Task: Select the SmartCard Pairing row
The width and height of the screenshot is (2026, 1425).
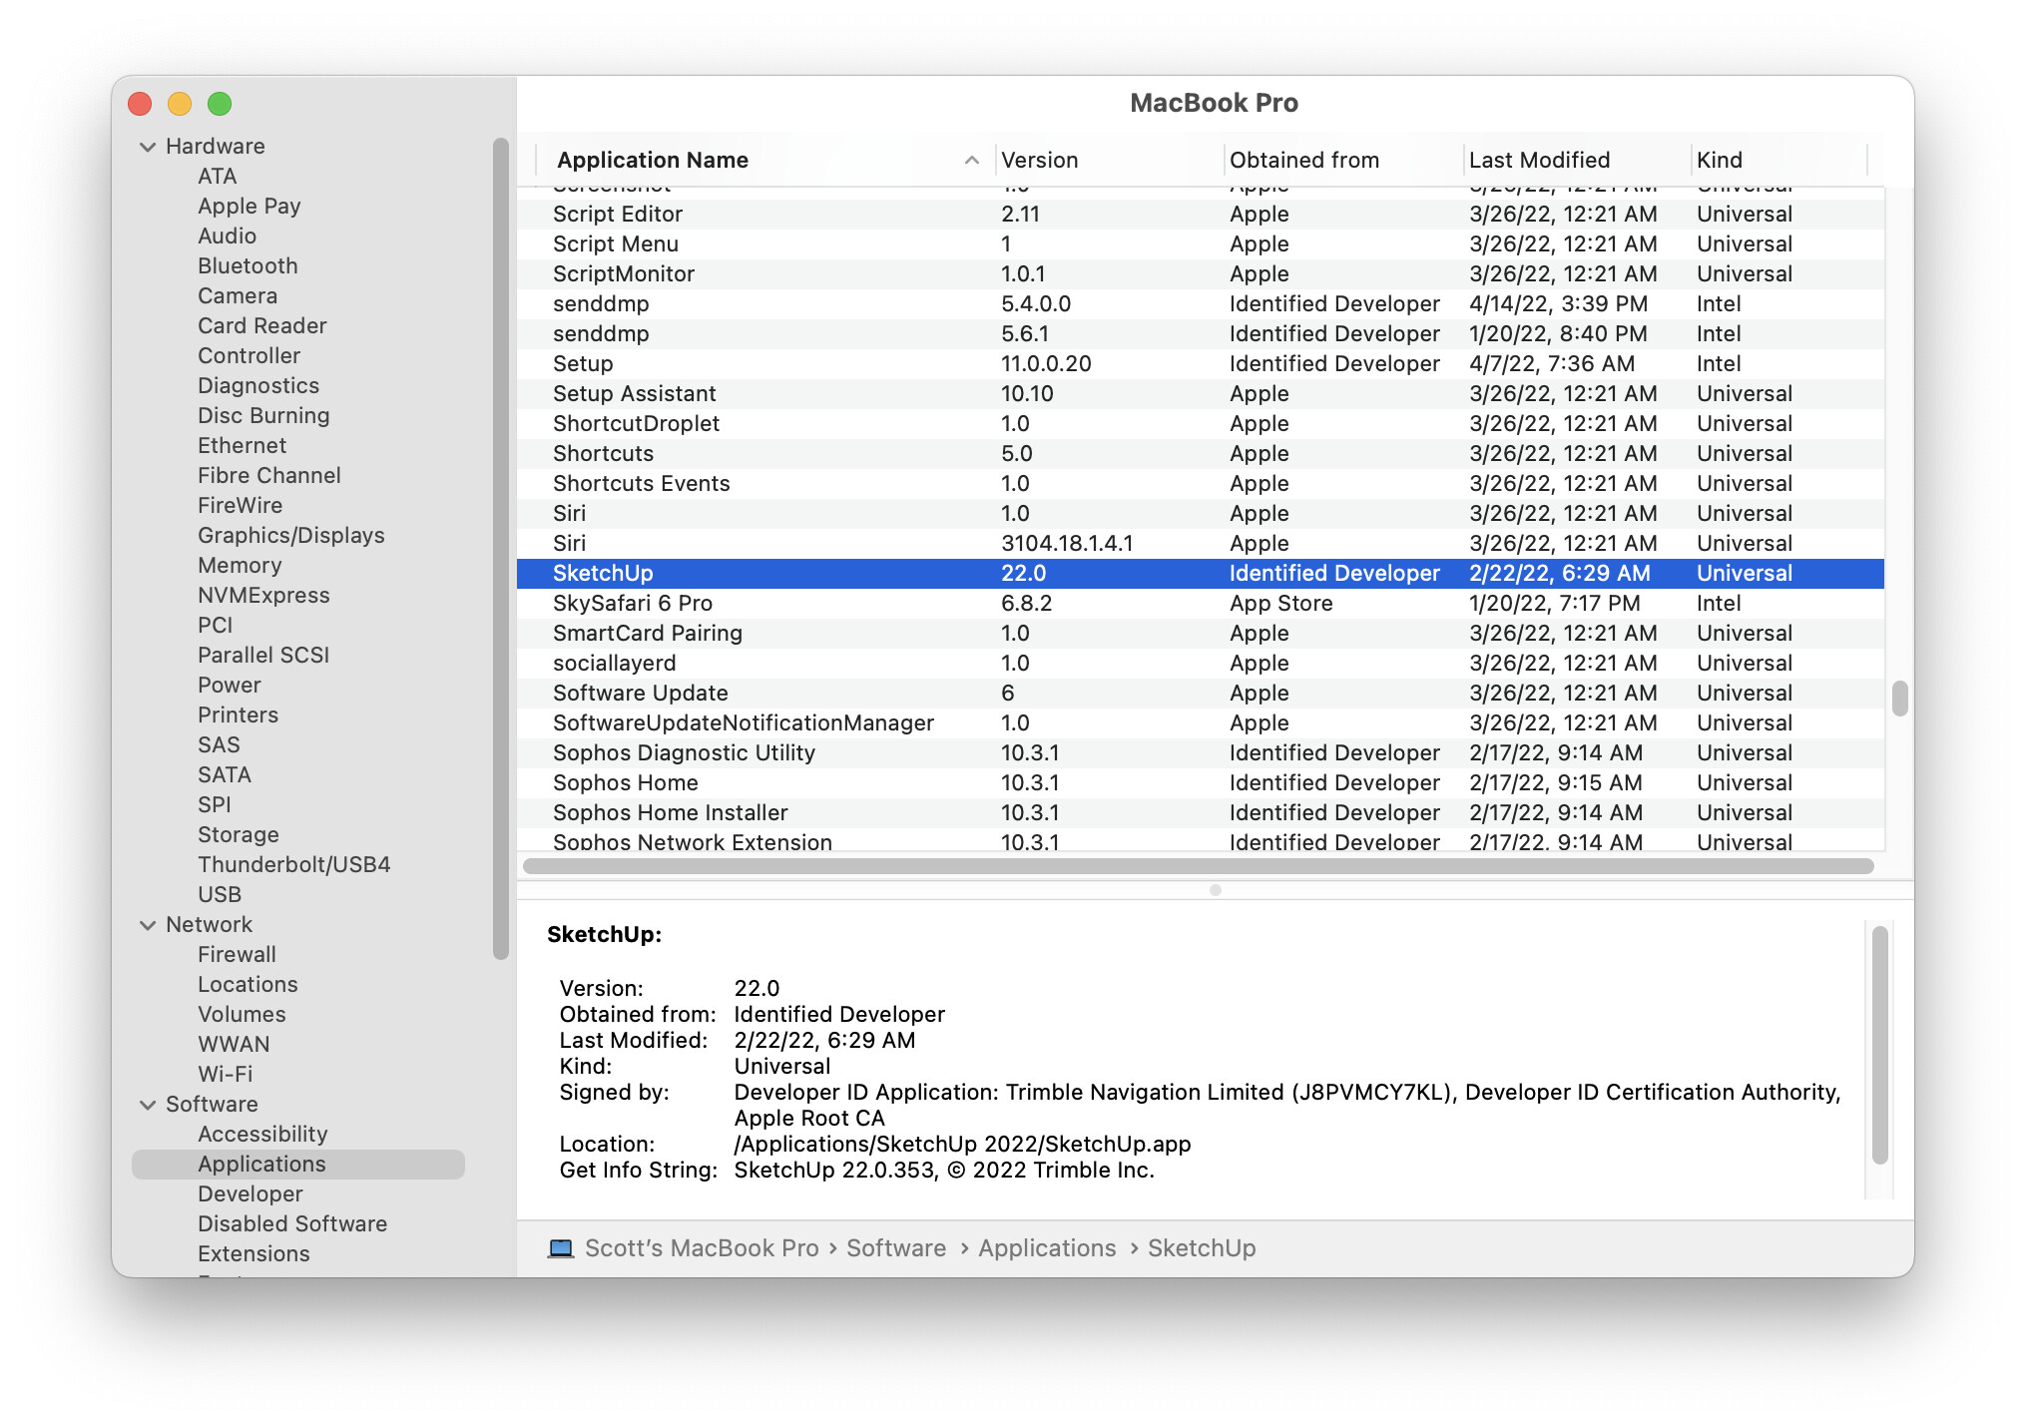Action: click(x=1201, y=634)
